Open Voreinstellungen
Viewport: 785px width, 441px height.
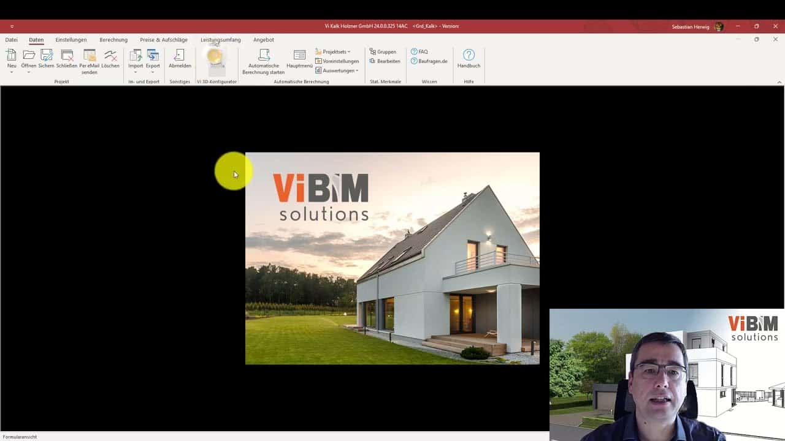pyautogui.click(x=337, y=61)
